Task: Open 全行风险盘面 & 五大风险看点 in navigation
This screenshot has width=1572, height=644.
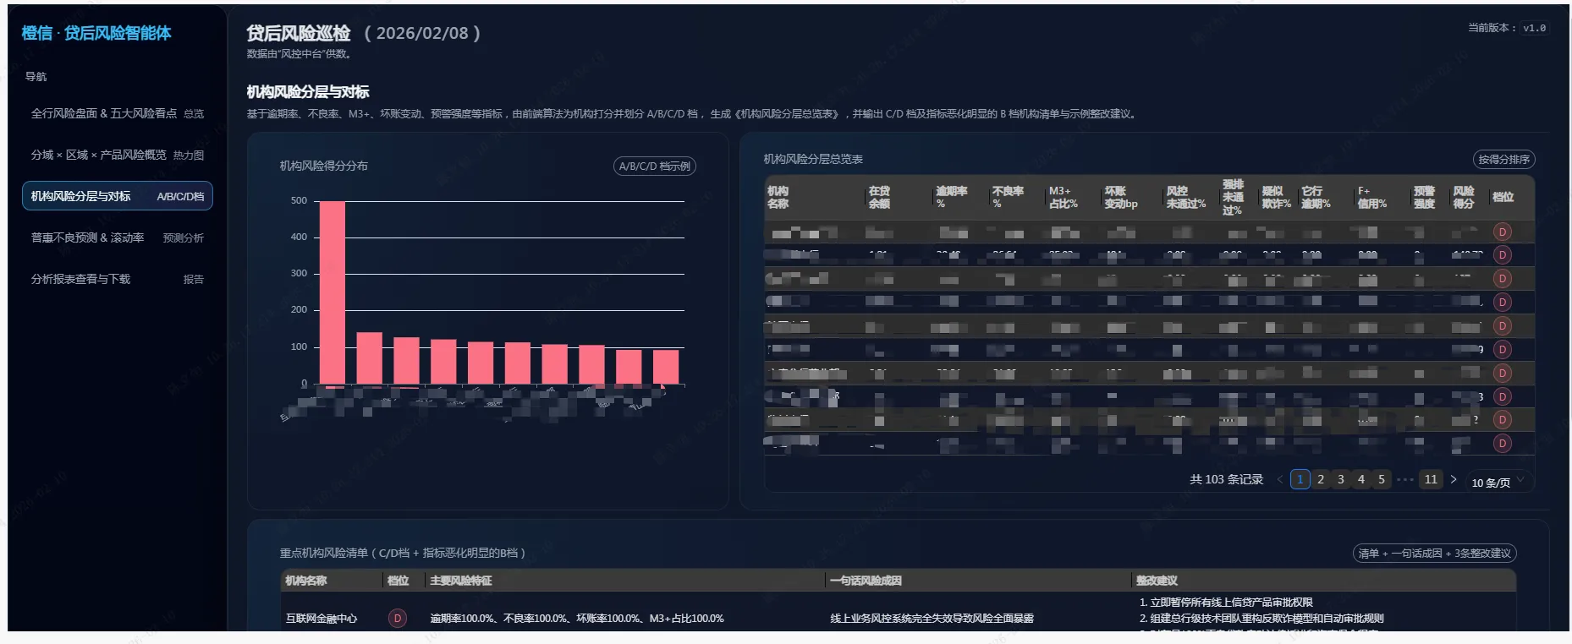Action: [x=117, y=113]
